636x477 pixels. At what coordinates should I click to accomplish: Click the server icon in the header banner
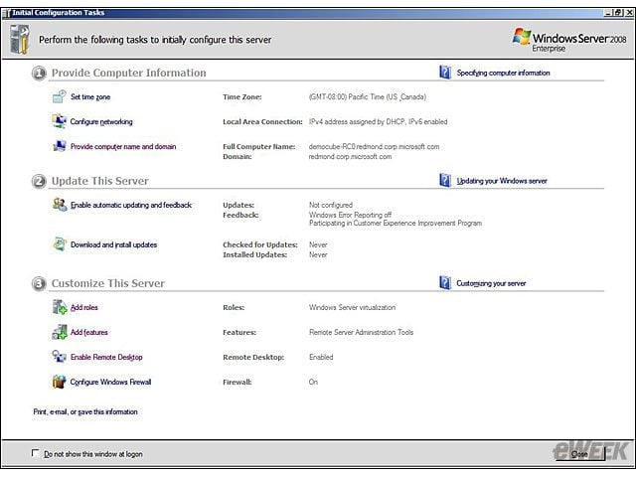tap(20, 40)
